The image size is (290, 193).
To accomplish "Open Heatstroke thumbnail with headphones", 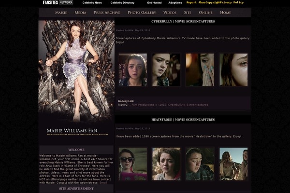I will [200, 164].
